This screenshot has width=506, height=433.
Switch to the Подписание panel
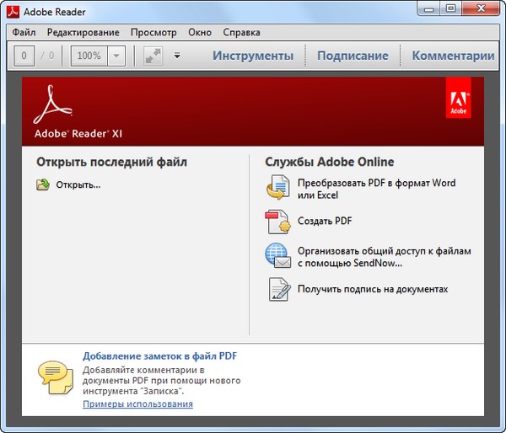point(353,56)
